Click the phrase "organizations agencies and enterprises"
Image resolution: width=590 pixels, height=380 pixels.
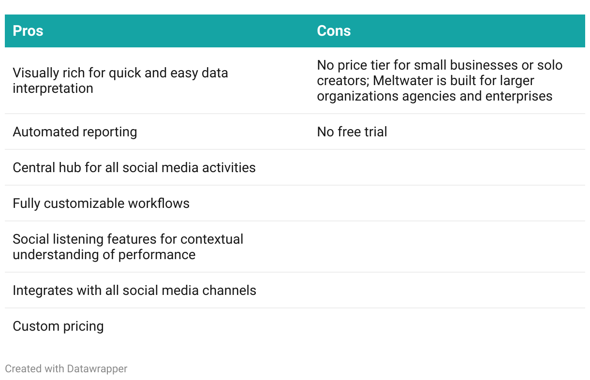[434, 96]
